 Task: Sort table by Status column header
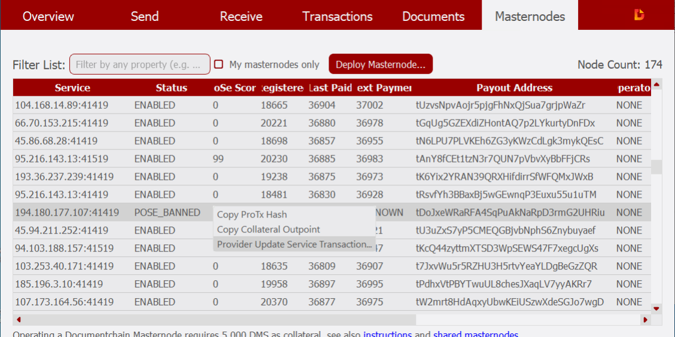click(171, 88)
